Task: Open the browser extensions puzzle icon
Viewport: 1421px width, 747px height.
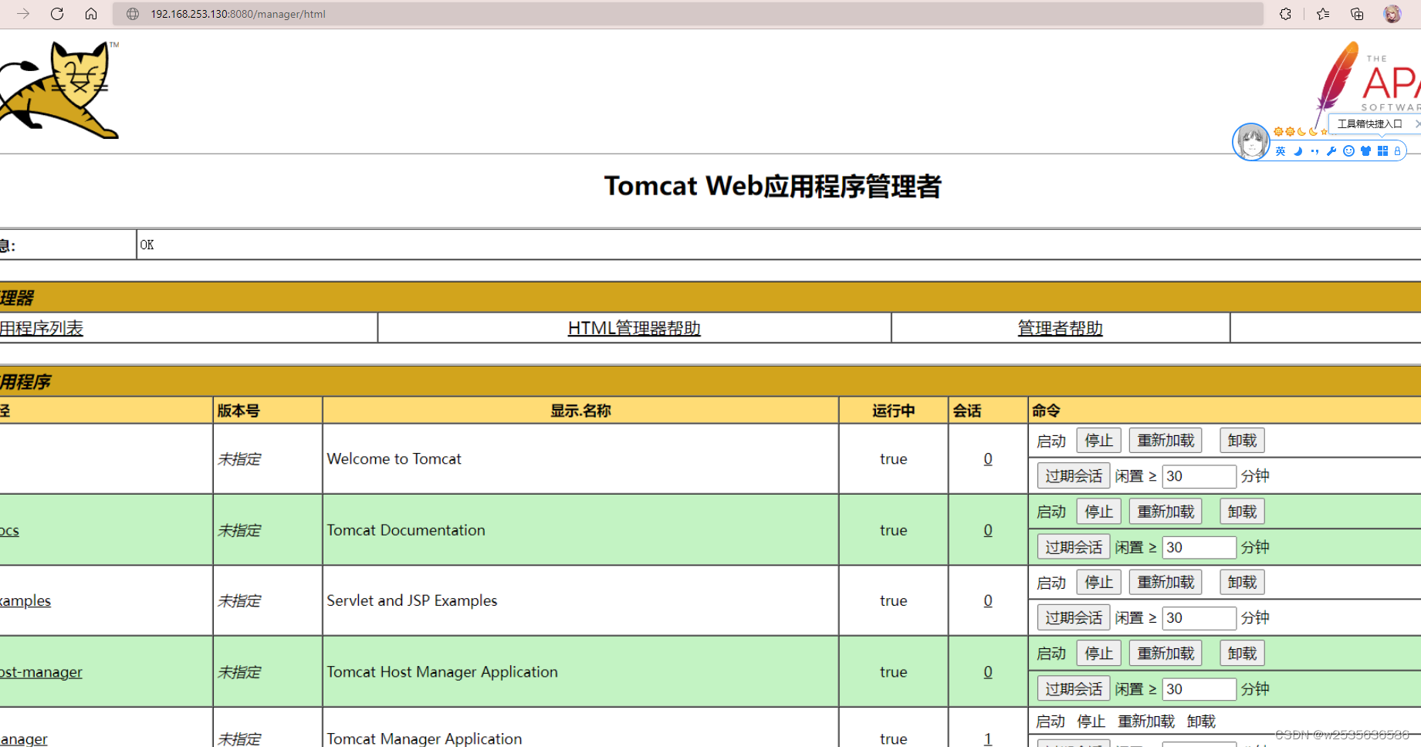Action: click(1285, 14)
